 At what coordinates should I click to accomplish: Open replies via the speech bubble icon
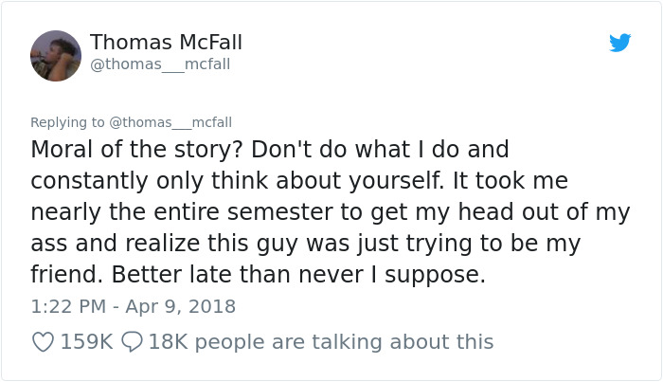click(x=132, y=342)
